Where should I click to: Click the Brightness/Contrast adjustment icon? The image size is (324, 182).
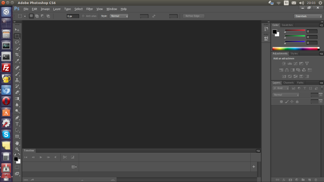click(284, 63)
